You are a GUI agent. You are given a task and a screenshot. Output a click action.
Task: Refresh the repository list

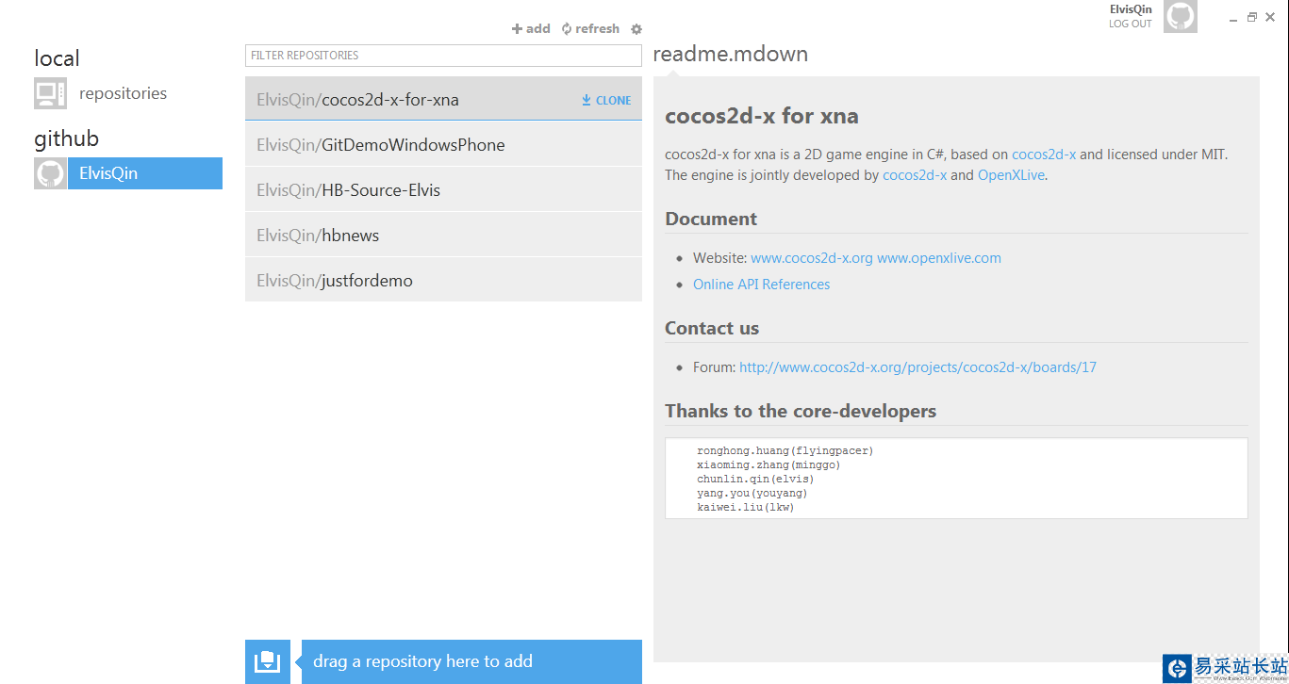590,29
